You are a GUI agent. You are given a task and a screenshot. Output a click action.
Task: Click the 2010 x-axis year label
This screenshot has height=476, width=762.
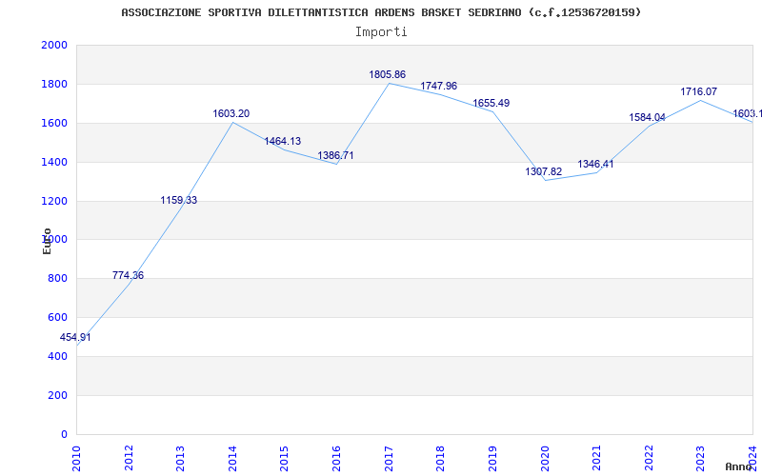pyautogui.click(x=76, y=458)
